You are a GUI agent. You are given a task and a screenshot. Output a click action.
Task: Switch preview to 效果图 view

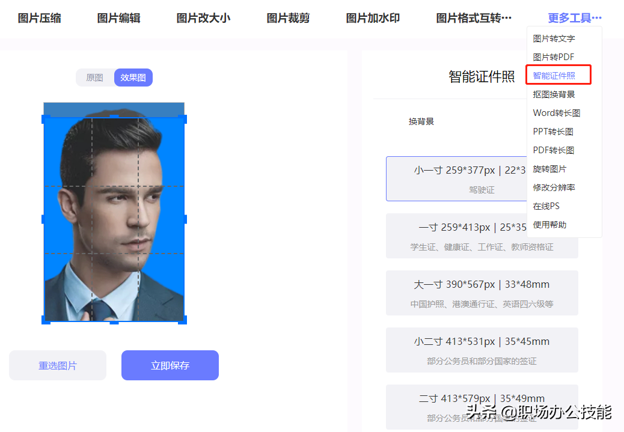[x=133, y=78]
